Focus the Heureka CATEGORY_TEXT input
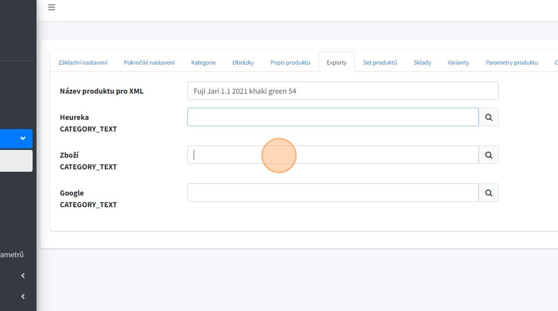Image resolution: width=558 pixels, height=311 pixels. (x=333, y=117)
